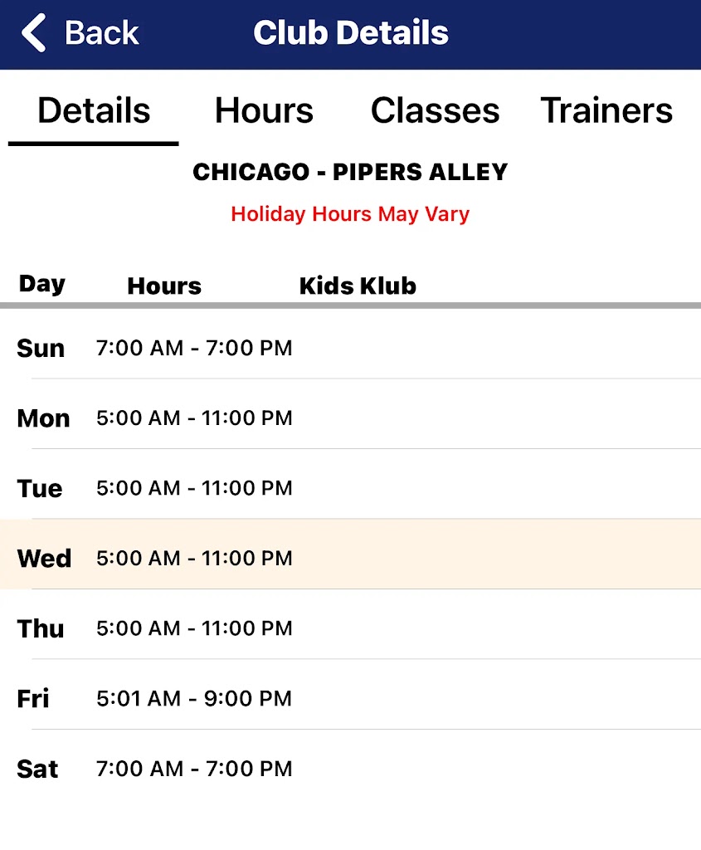Viewport: 701px width, 850px height.
Task: Tap the Kids Klub column header
Action: 358,286
